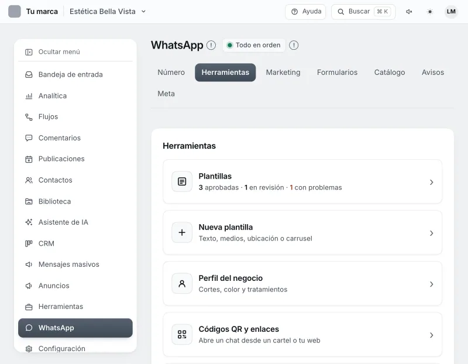Open the Herramientas briefcase icon in sidebar
The width and height of the screenshot is (468, 364).
coord(29,307)
